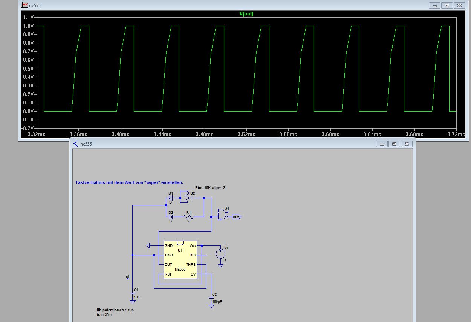Close the ne555 waveform window
471x322 pixels.
click(x=459, y=5)
